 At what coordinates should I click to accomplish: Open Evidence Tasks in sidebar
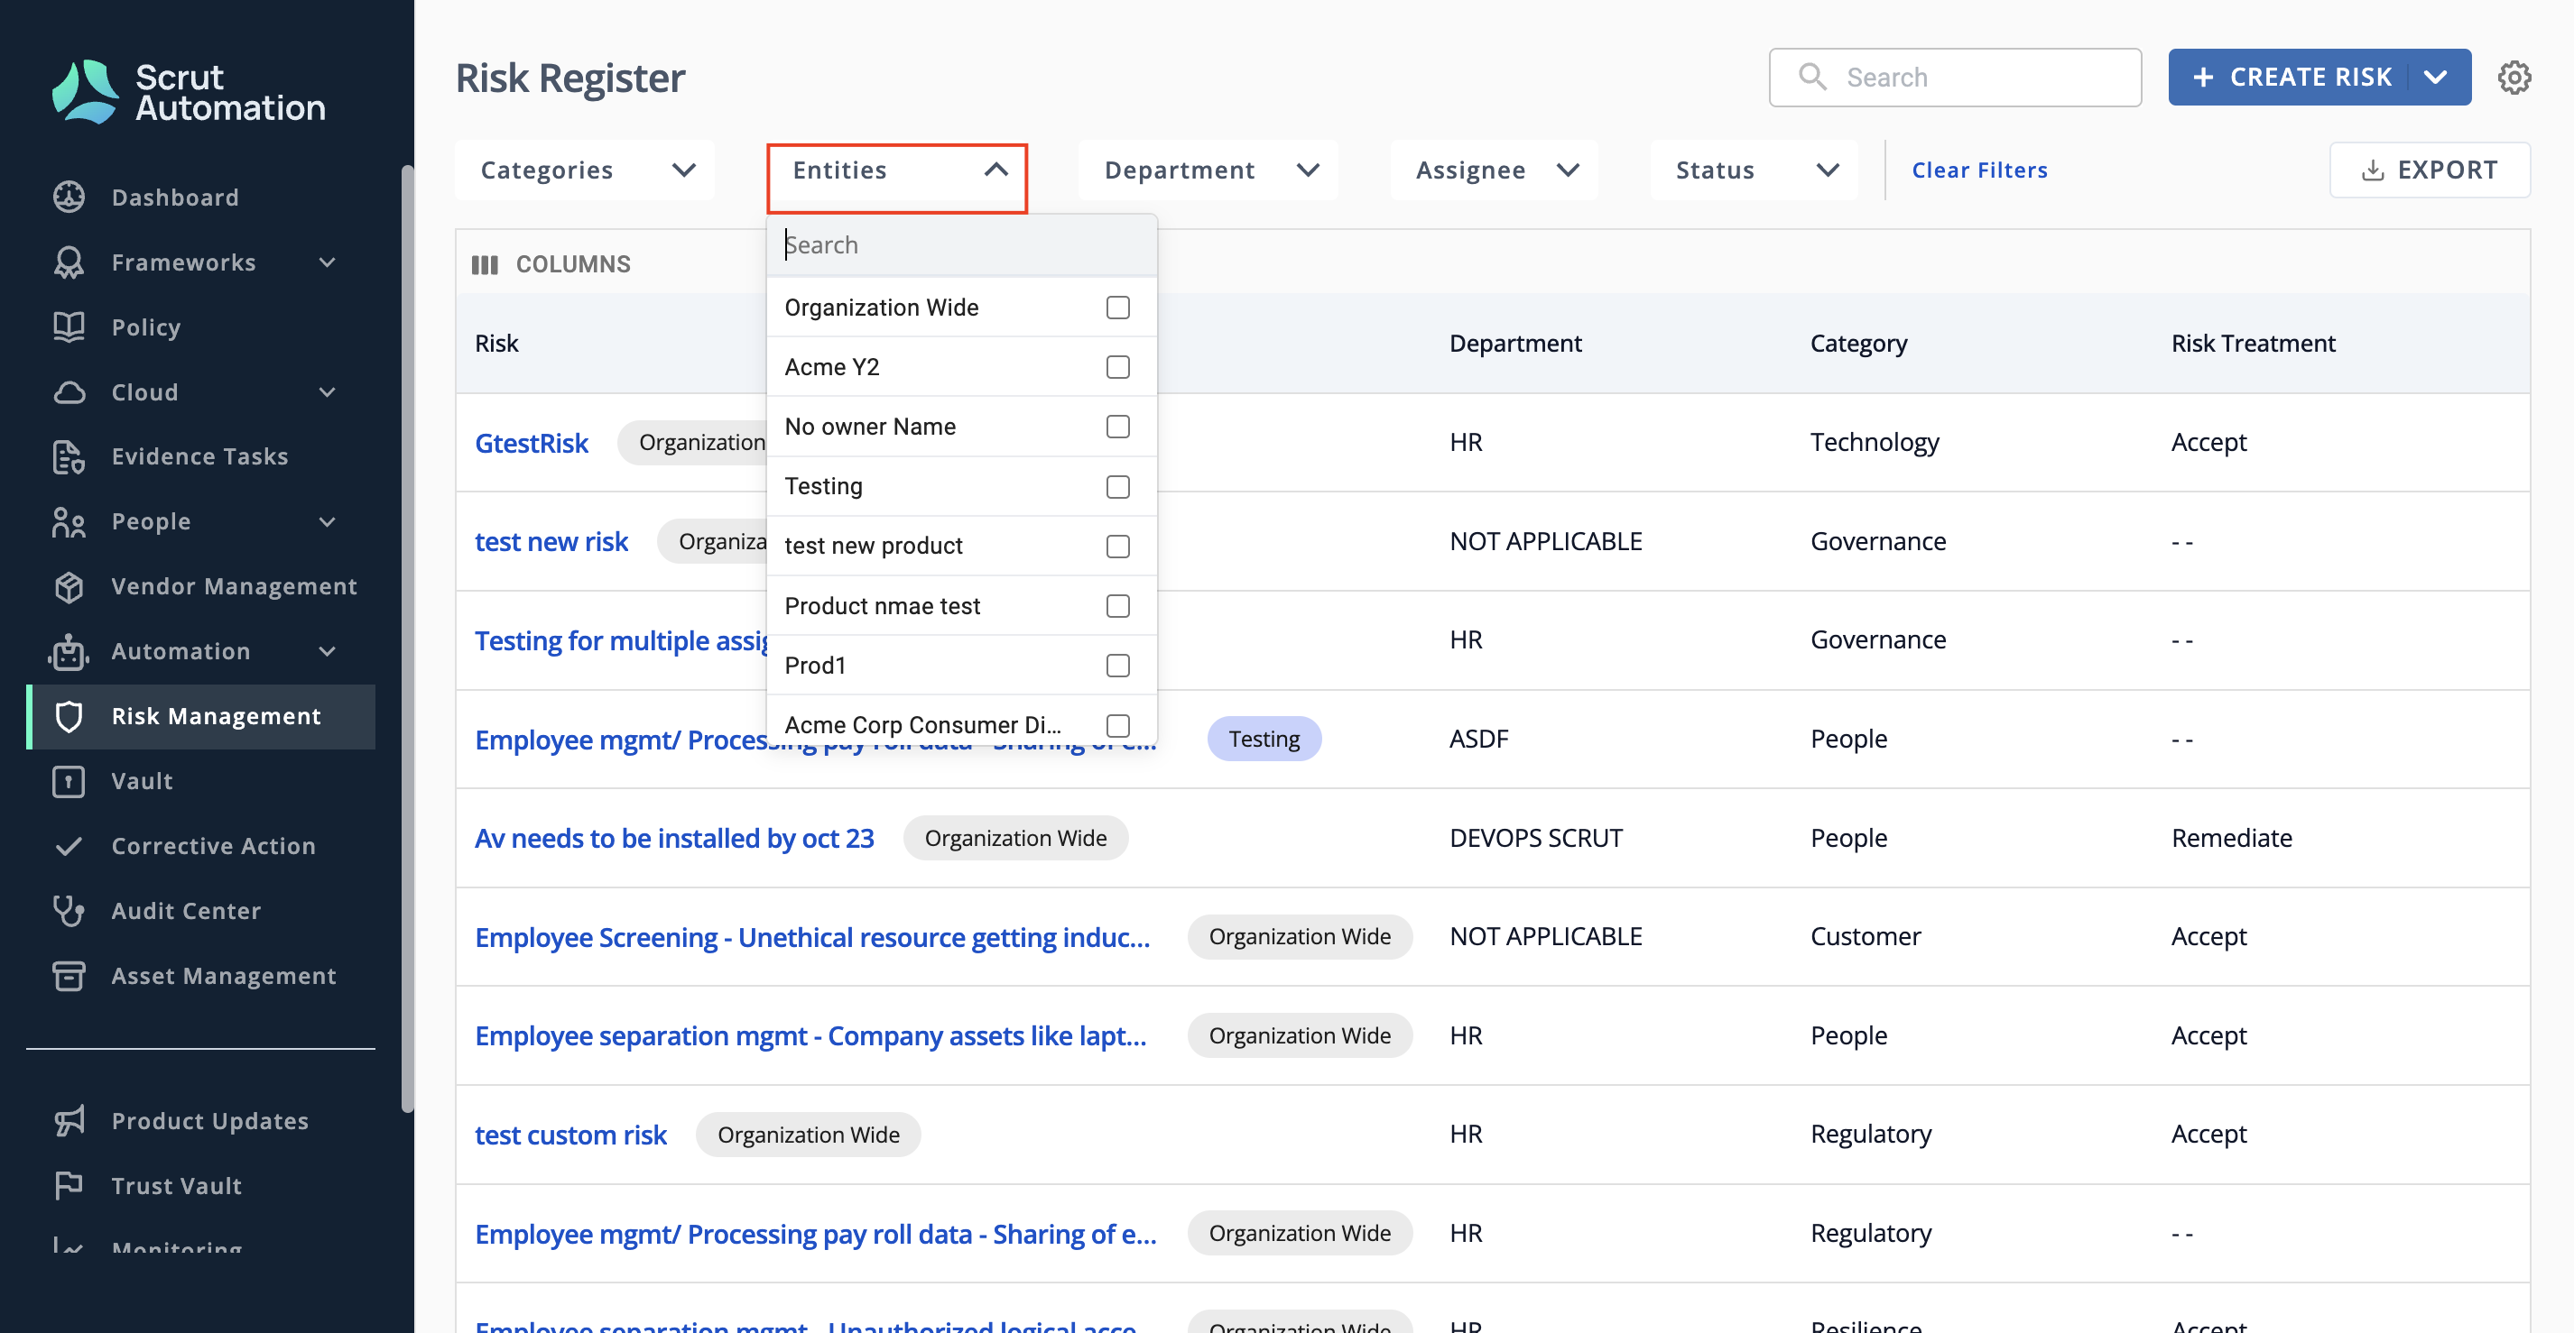tap(199, 456)
